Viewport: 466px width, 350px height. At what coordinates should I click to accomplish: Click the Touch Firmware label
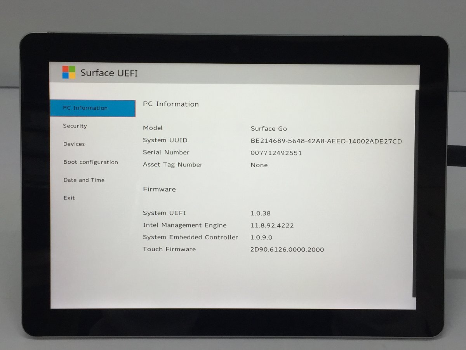point(169,249)
